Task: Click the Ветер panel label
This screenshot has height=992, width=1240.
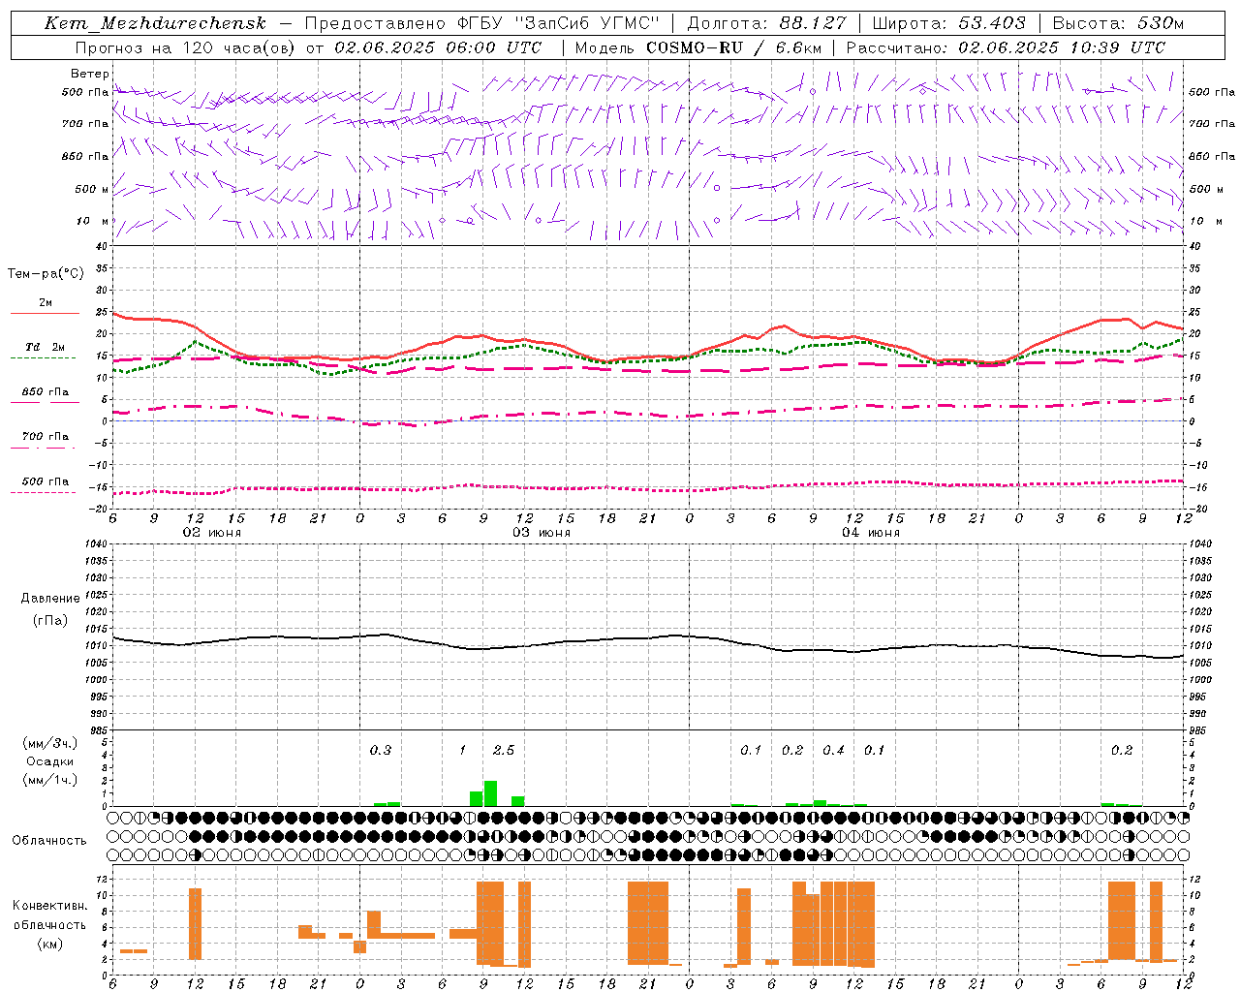Action: pos(90,74)
